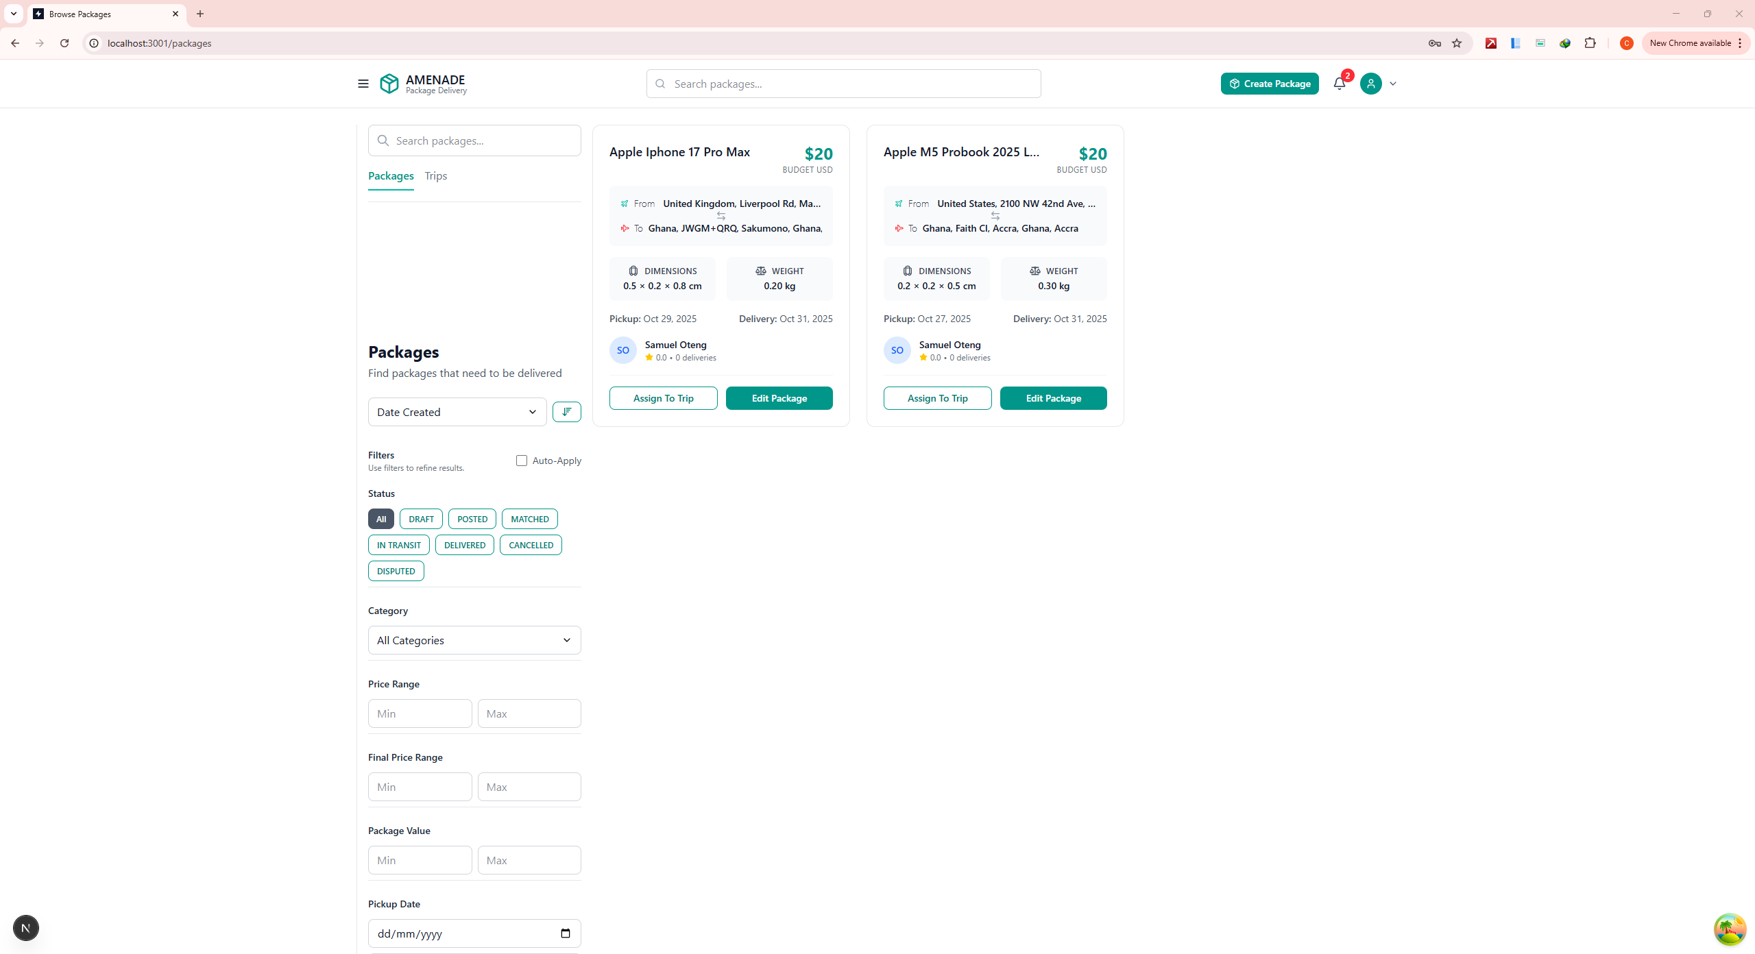Viewport: 1755px width, 954px height.
Task: Toggle sort direction icon button
Action: point(566,412)
